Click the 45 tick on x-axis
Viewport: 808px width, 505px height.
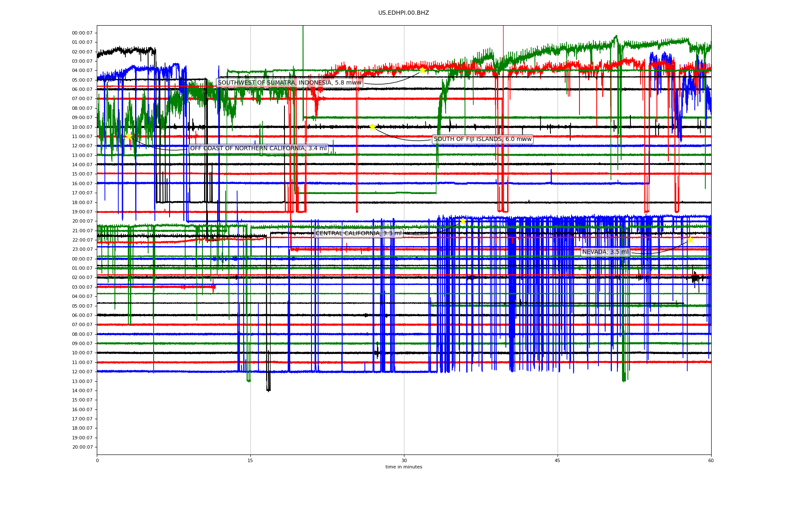[557, 460]
